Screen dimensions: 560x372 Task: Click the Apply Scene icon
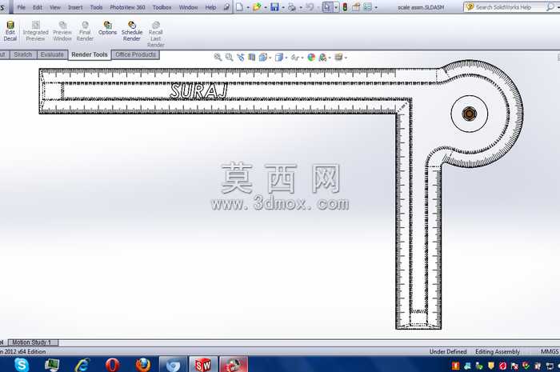322,57
